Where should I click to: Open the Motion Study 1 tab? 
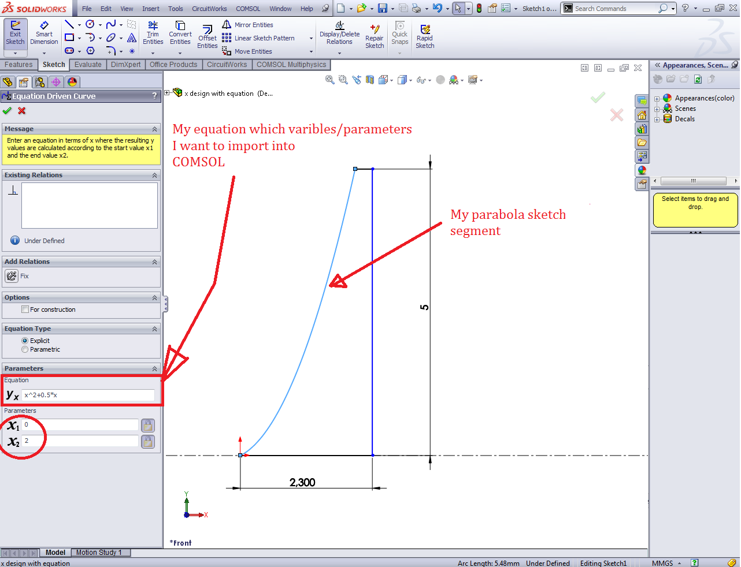(99, 553)
